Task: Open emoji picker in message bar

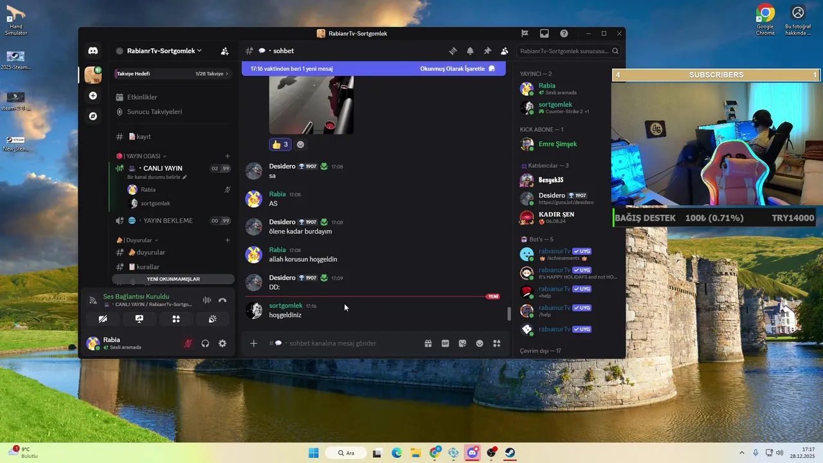Action: 480,343
